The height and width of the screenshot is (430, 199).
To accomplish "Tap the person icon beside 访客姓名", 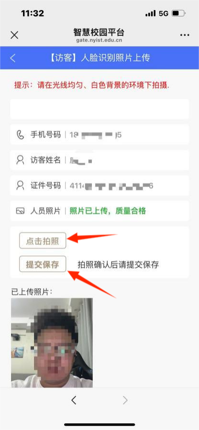I will (20, 160).
